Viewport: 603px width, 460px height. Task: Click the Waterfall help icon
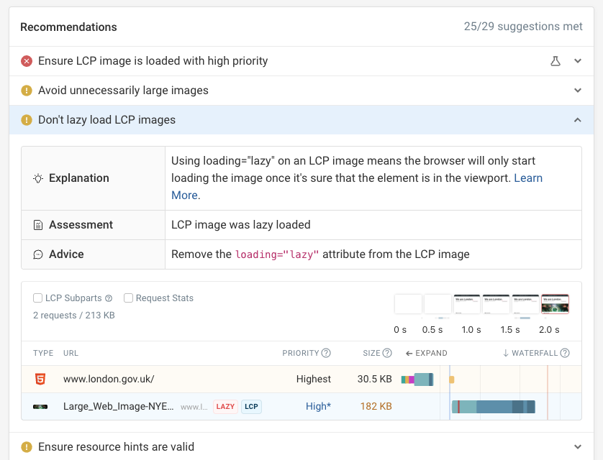(565, 353)
